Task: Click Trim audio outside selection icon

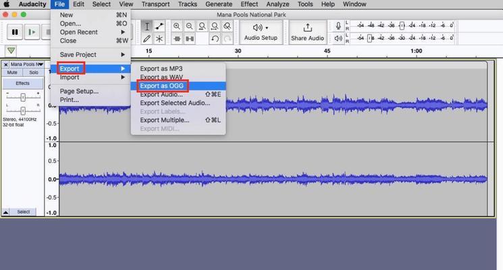Action: [177, 38]
